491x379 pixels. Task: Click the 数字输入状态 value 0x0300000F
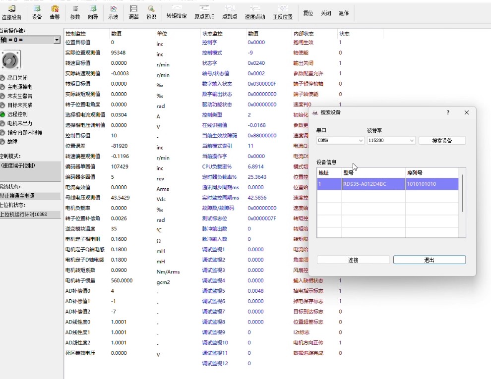click(262, 84)
